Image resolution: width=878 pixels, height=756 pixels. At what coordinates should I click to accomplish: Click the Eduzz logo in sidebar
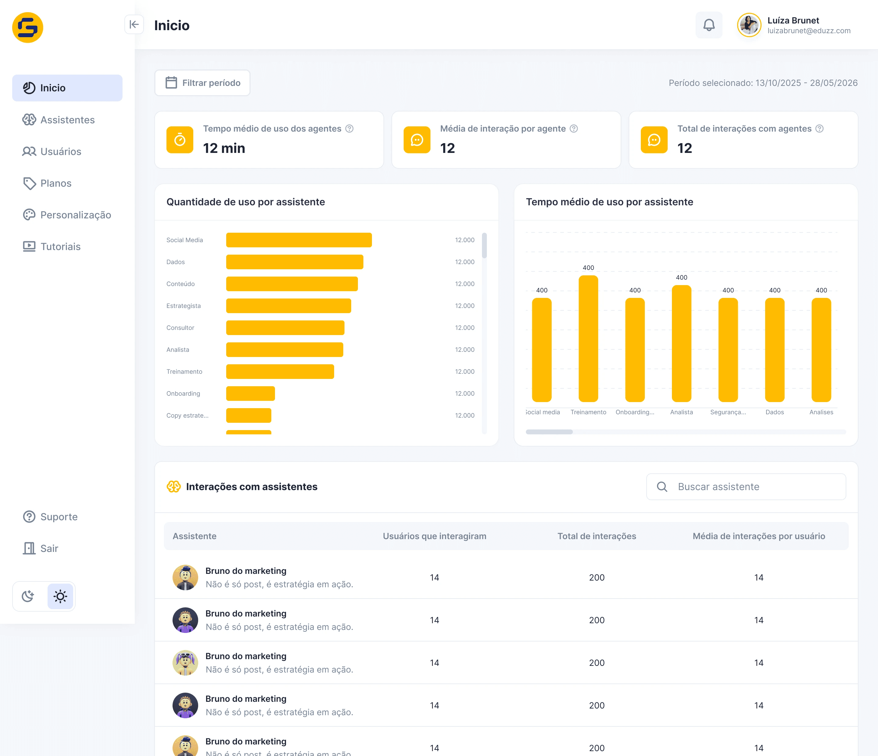(x=27, y=27)
